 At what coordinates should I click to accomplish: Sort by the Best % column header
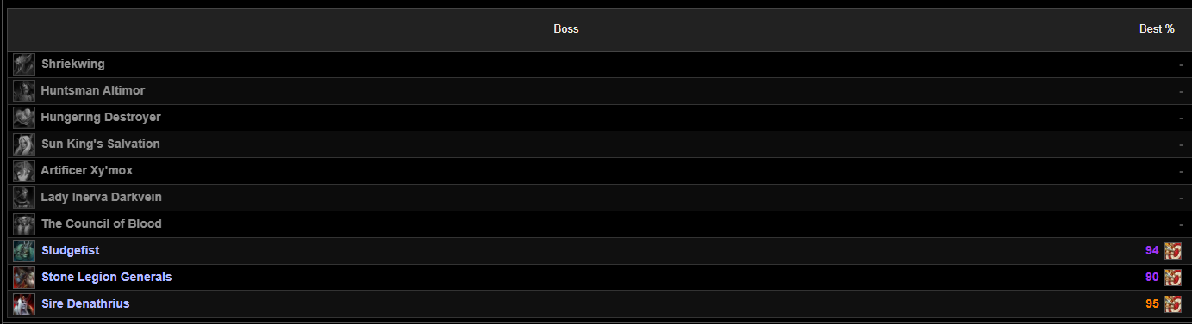(x=1157, y=29)
